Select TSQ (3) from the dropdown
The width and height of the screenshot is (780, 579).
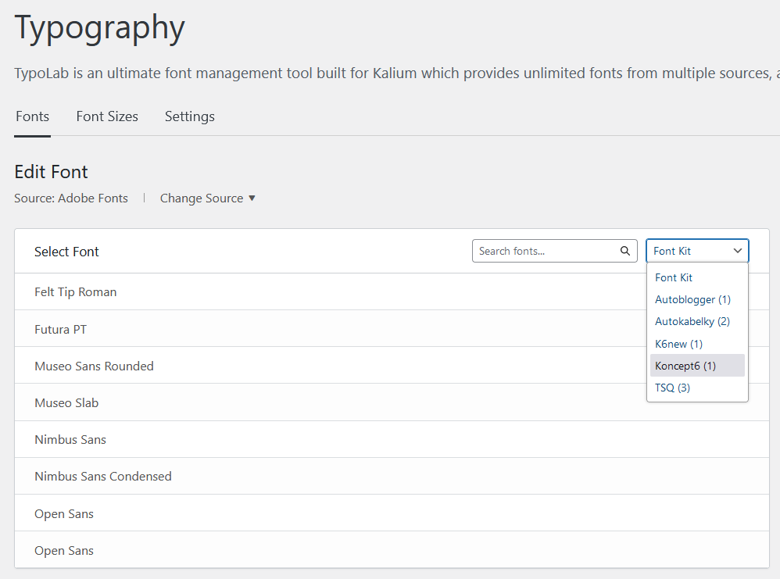[672, 388]
